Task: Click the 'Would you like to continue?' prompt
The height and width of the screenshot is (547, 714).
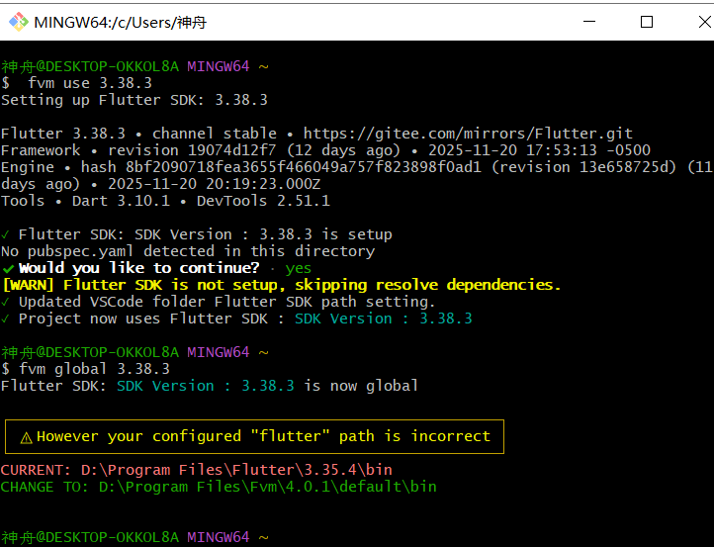Action: coord(138,268)
